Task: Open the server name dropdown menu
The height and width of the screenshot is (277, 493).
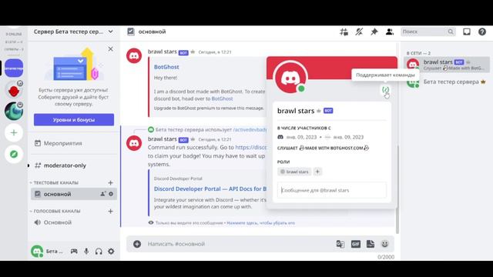Action: [74, 32]
